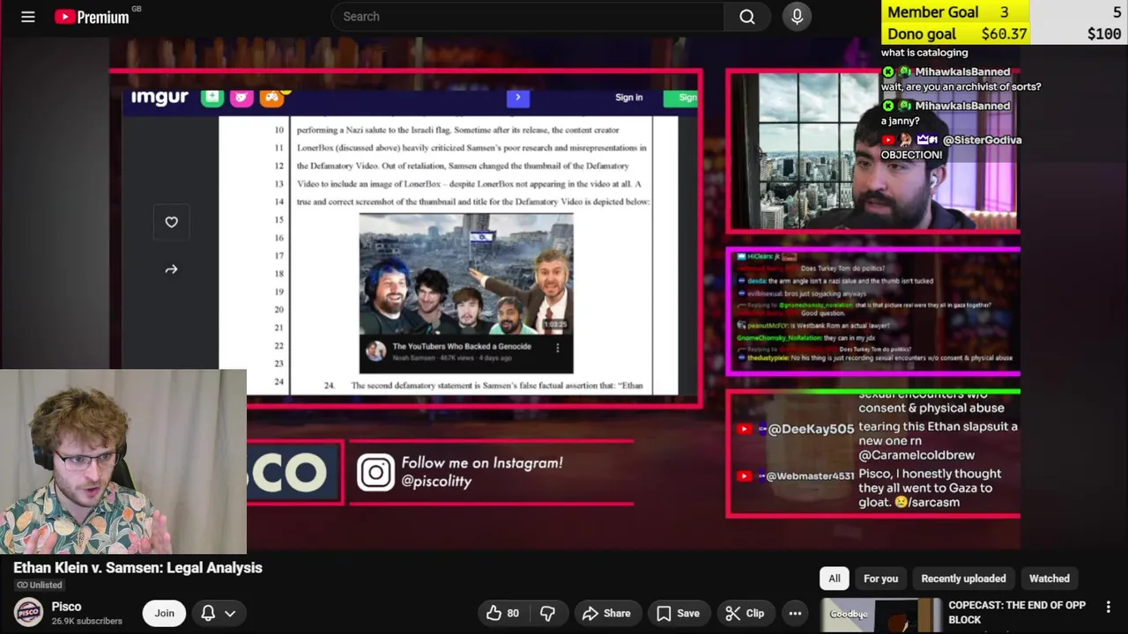Dislike the video
1128x634 pixels.
[x=547, y=613]
